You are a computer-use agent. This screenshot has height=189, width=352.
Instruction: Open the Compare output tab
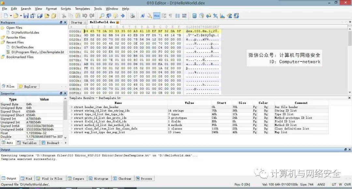pyautogui.click(x=76, y=179)
